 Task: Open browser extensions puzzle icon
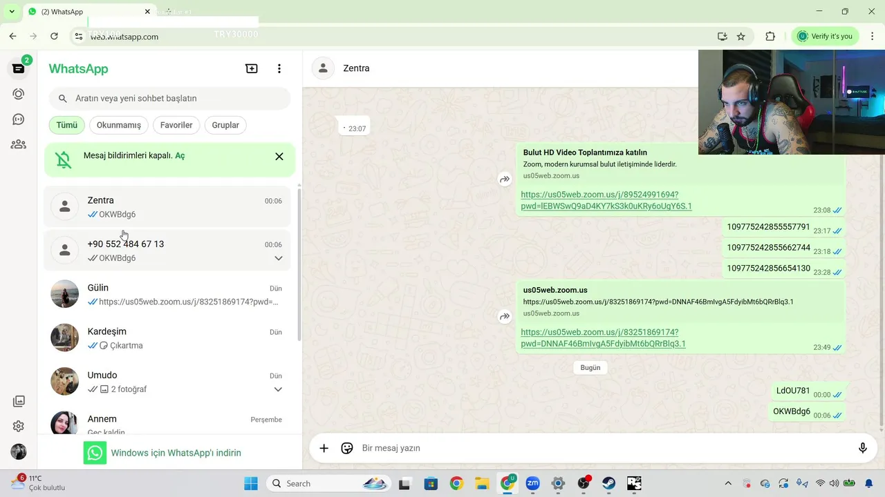point(770,37)
